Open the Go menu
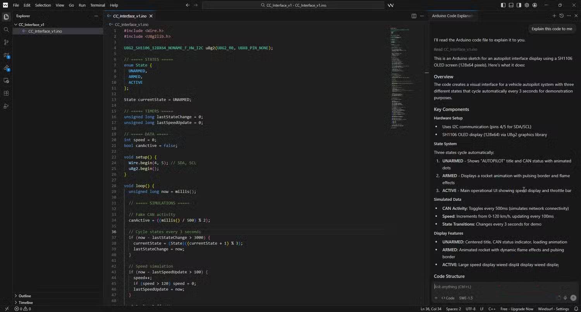 71,5
